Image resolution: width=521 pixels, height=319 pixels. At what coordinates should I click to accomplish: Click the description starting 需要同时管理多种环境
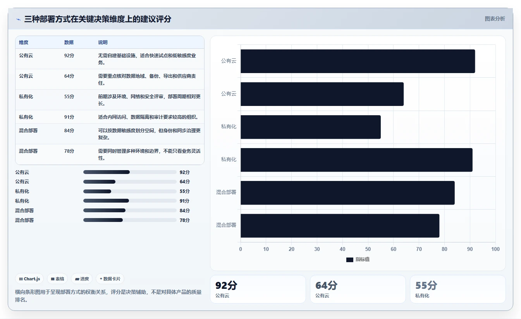pos(150,154)
